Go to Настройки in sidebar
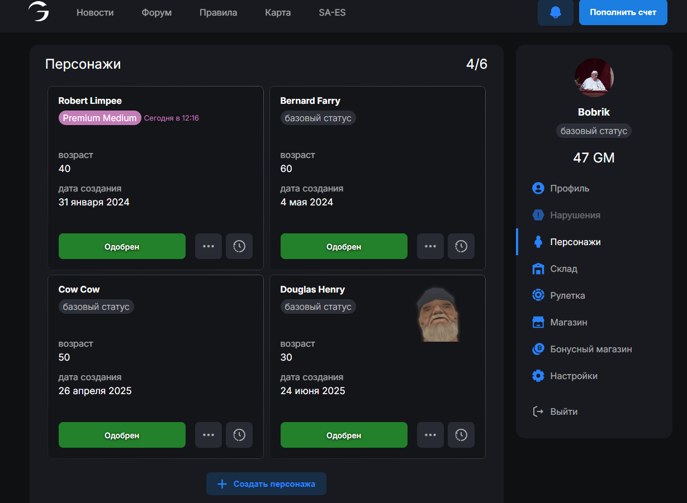Screen dimensions: 687x503 pos(574,376)
